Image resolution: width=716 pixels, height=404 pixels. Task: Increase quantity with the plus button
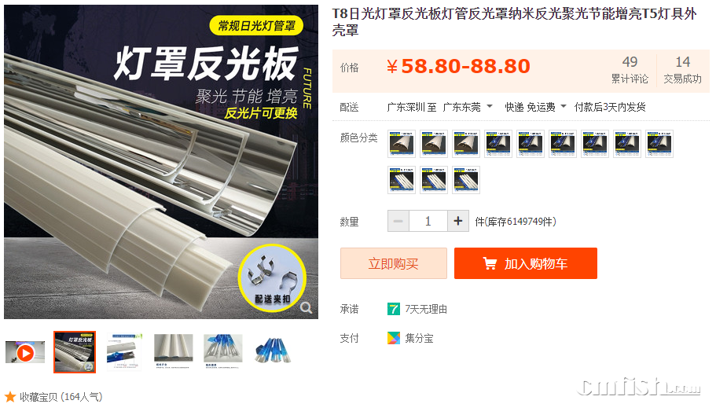pos(458,222)
